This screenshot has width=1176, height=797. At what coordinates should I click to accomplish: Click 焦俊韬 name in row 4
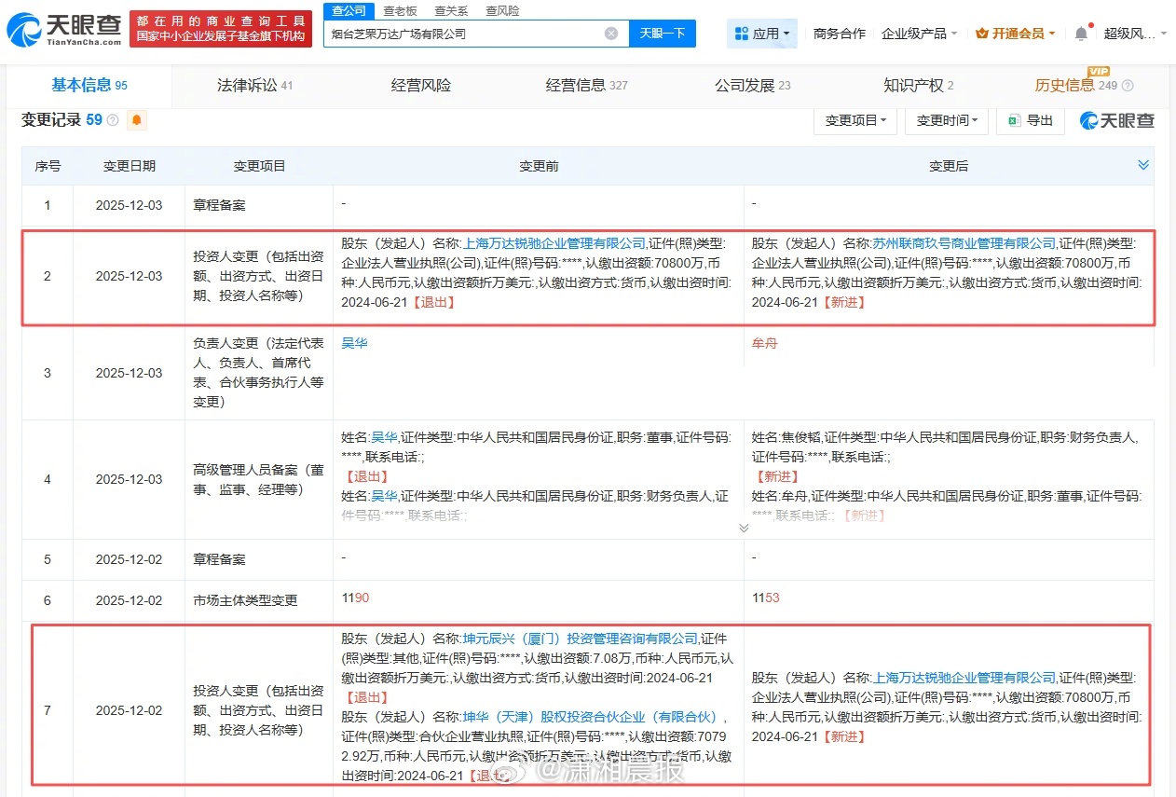click(x=800, y=437)
